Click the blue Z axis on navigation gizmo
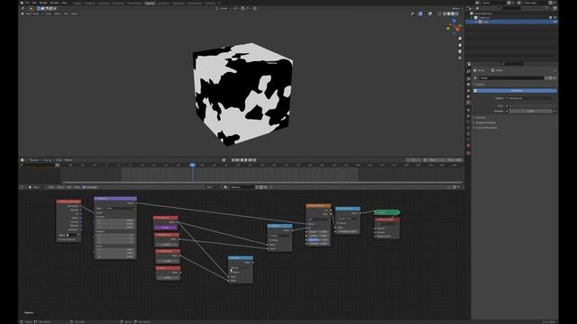This screenshot has width=577, height=324. click(x=453, y=22)
